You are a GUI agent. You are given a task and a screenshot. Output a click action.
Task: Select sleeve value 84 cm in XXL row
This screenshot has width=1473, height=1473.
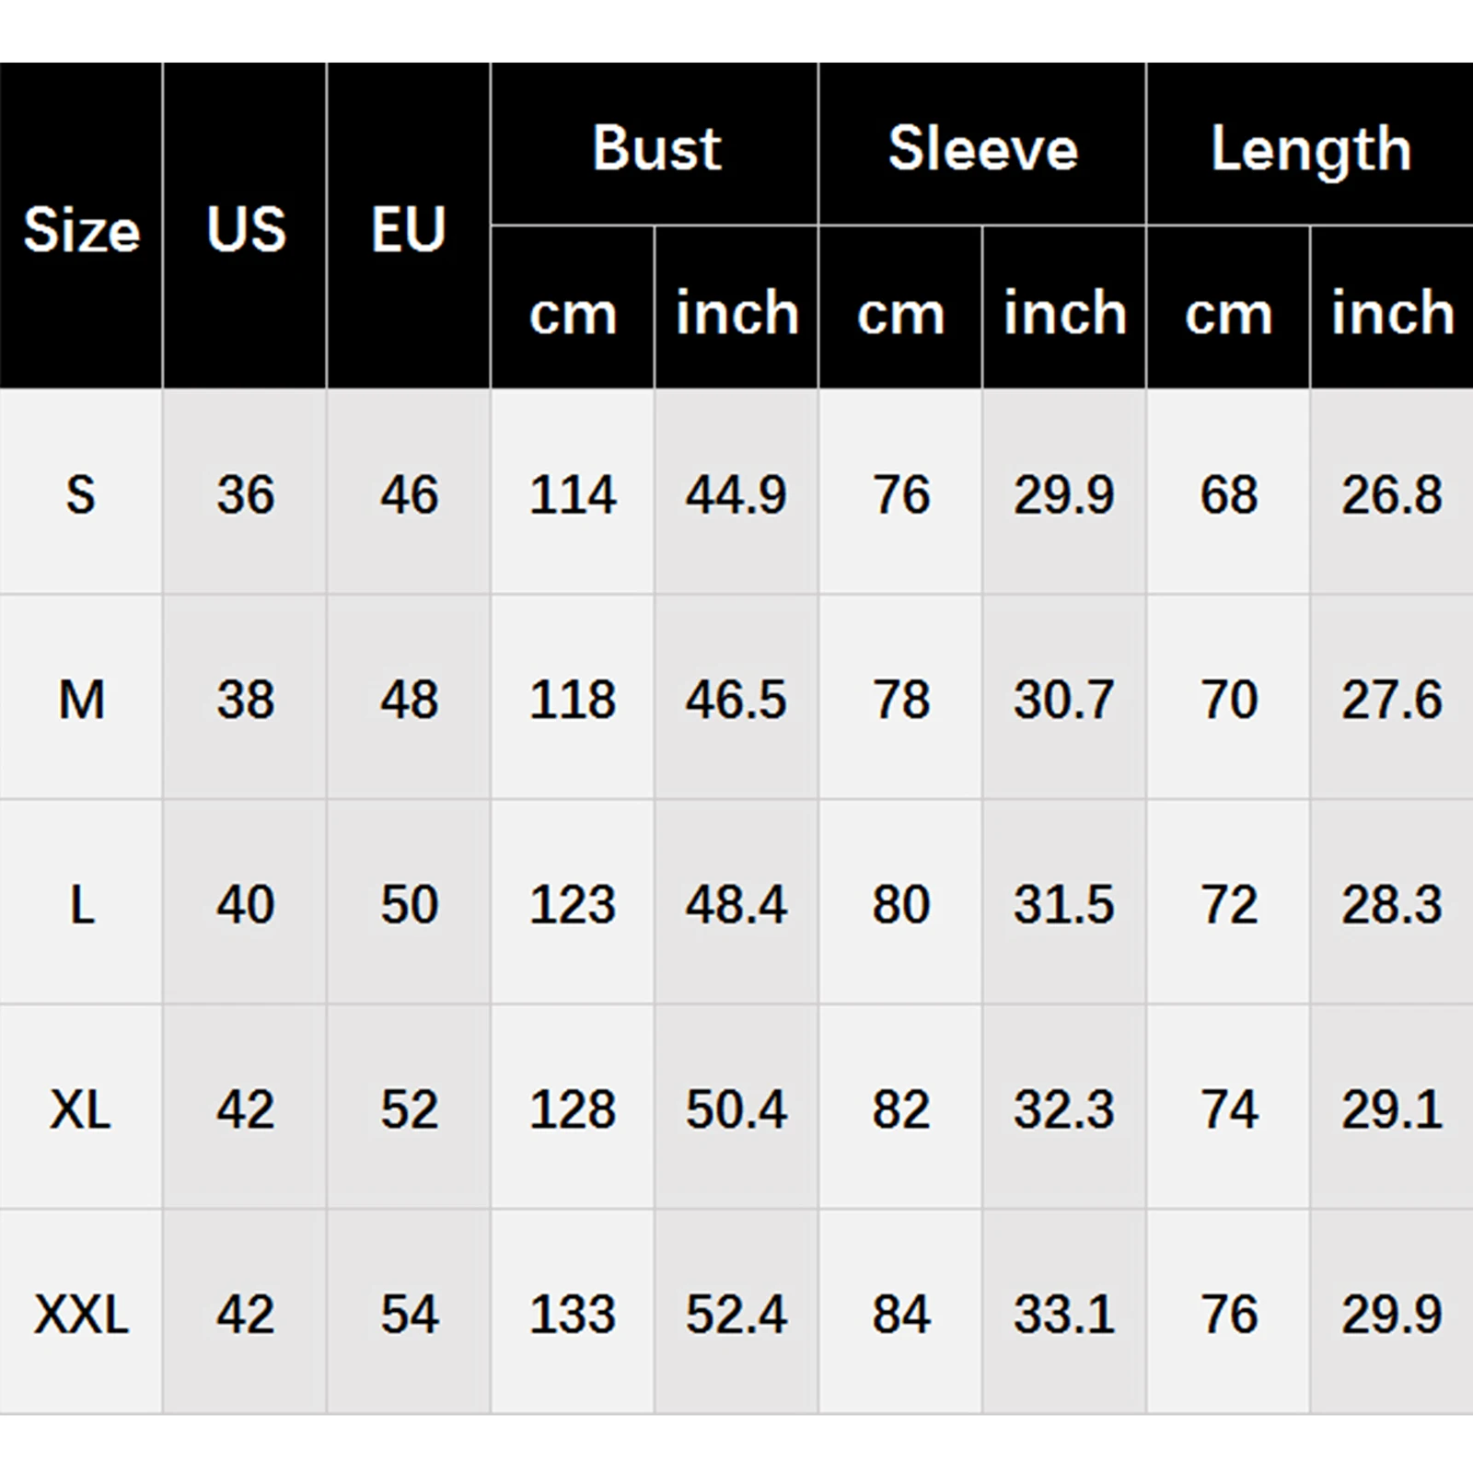point(900,1314)
